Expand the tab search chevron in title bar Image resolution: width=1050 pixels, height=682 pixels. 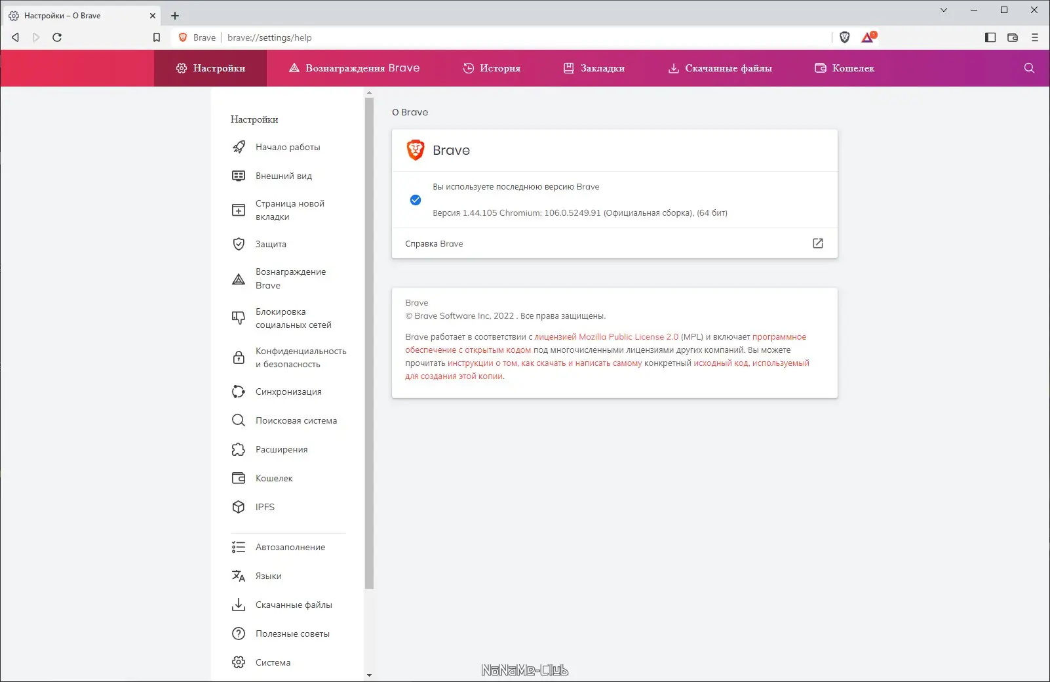coord(944,10)
